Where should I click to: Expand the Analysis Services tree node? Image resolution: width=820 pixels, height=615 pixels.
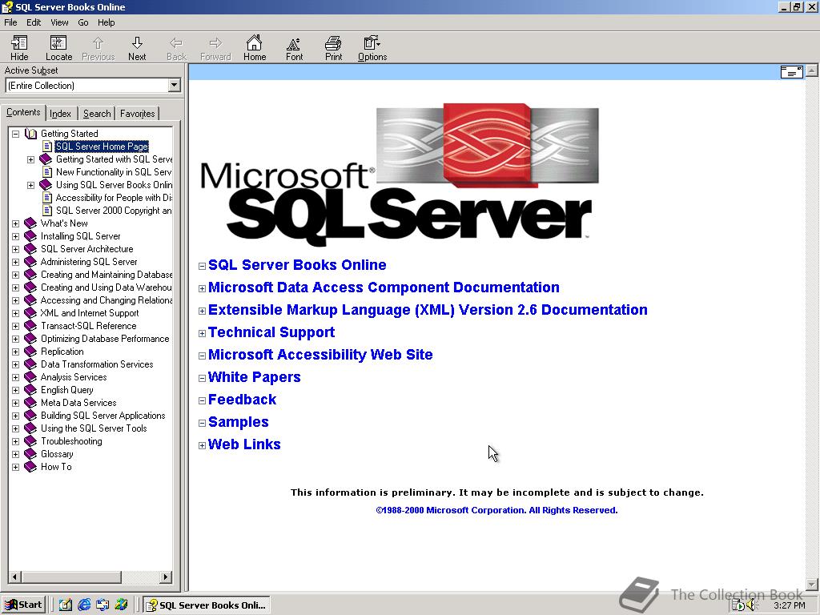(16, 378)
